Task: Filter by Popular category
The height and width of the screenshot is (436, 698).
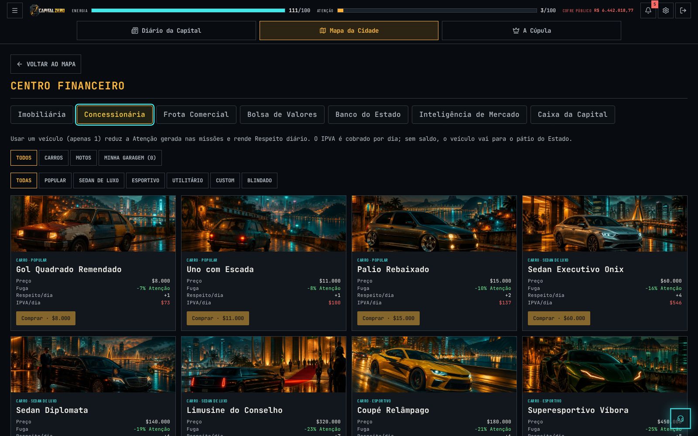Action: (x=55, y=181)
